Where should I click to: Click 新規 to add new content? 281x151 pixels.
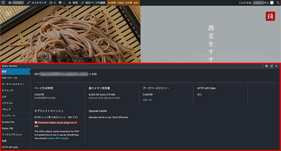pos(73,3)
